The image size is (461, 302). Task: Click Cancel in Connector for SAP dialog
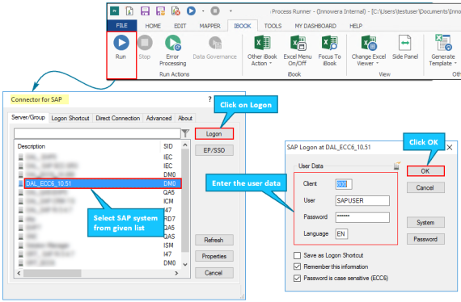point(214,273)
